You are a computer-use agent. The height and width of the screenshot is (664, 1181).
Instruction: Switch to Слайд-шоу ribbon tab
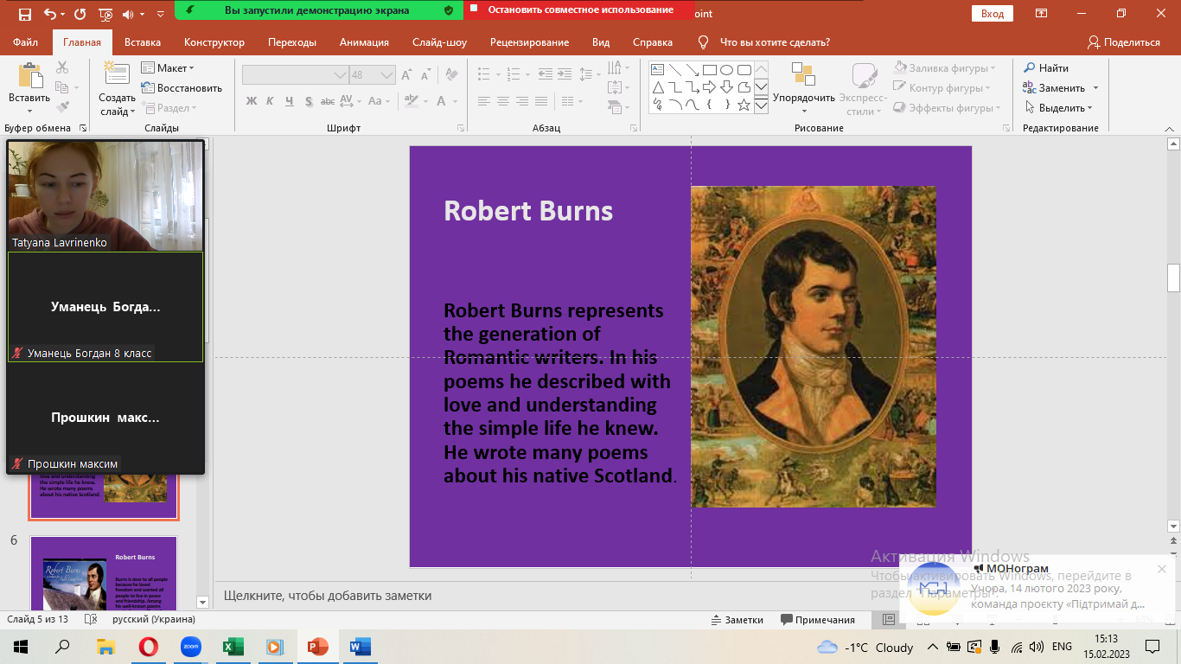click(439, 42)
